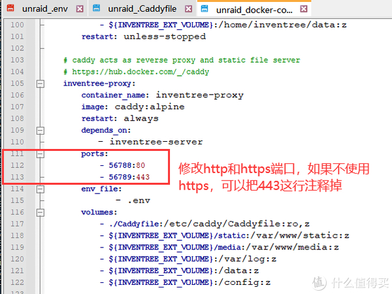Click the '- inventree-server' entry
The image size is (392, 294).
(x=151, y=142)
